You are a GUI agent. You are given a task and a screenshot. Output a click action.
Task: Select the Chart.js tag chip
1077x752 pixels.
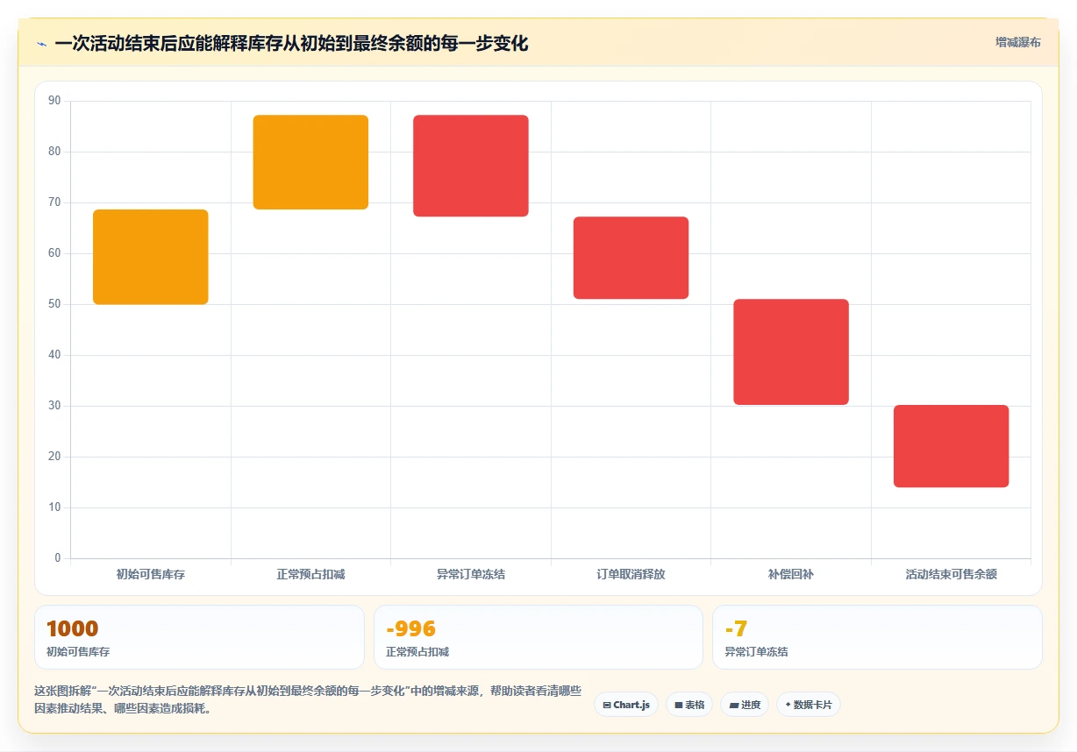pyautogui.click(x=626, y=705)
